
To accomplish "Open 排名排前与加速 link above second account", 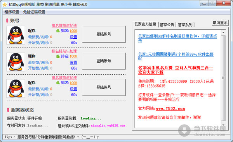I will [64, 51].
